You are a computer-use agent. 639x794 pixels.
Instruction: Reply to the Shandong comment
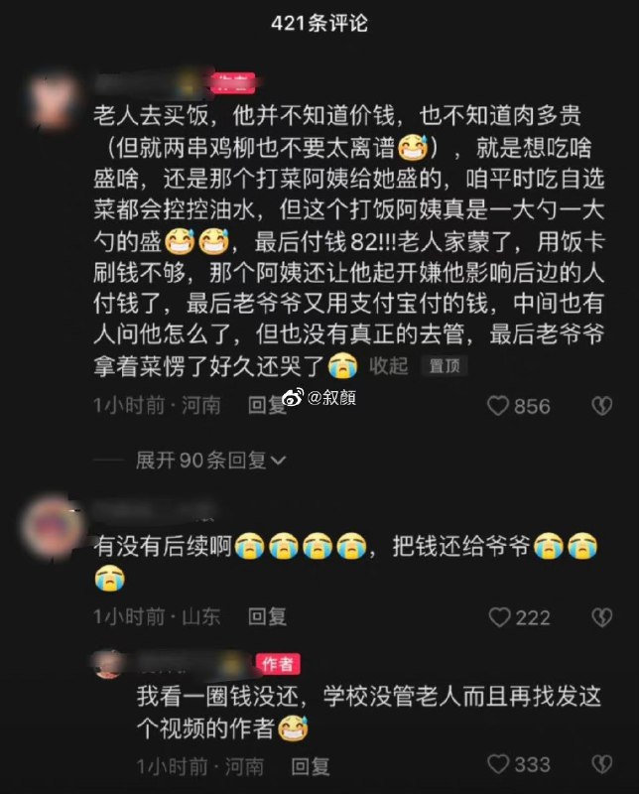click(x=267, y=616)
